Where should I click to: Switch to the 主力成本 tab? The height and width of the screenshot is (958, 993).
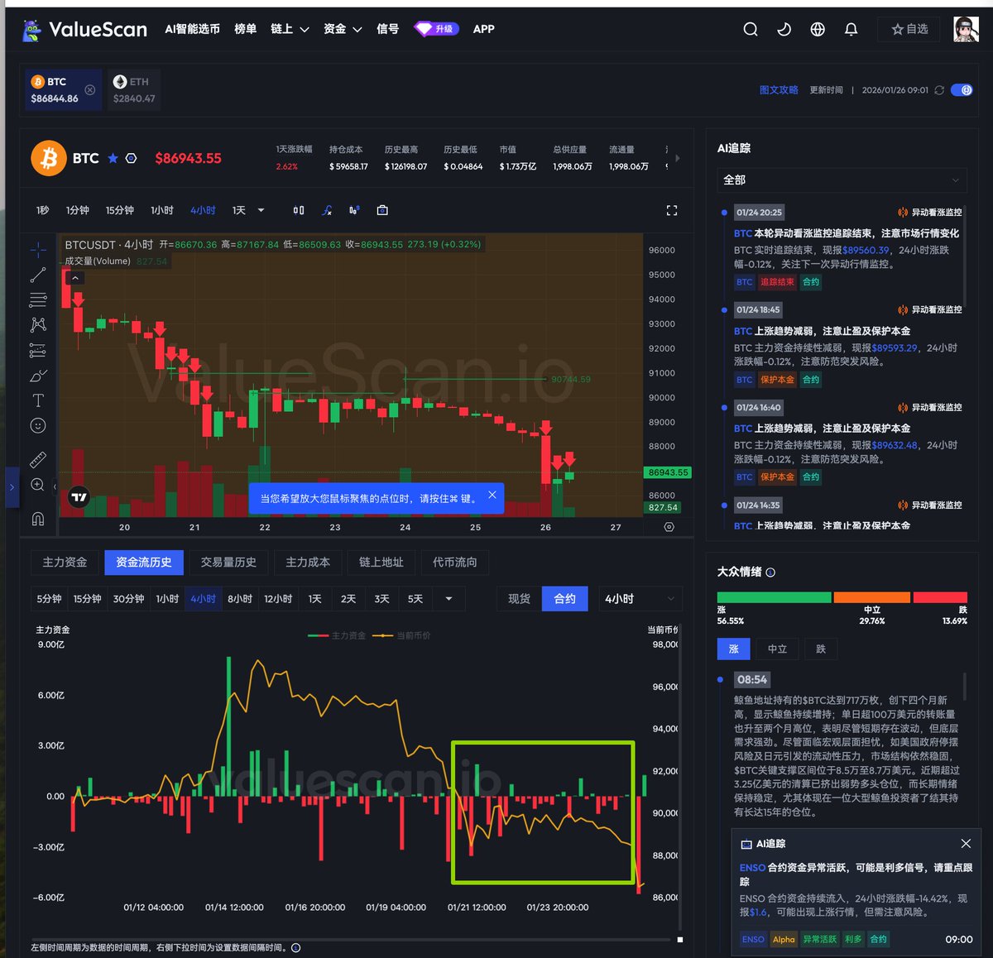[308, 563]
